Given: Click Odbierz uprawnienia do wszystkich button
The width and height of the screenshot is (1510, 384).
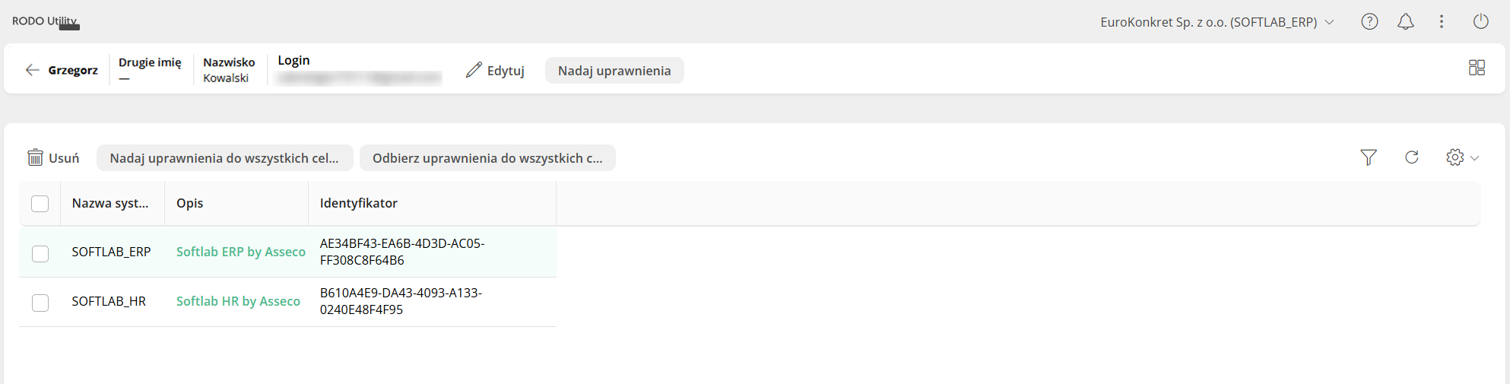Looking at the screenshot, I should (x=487, y=158).
